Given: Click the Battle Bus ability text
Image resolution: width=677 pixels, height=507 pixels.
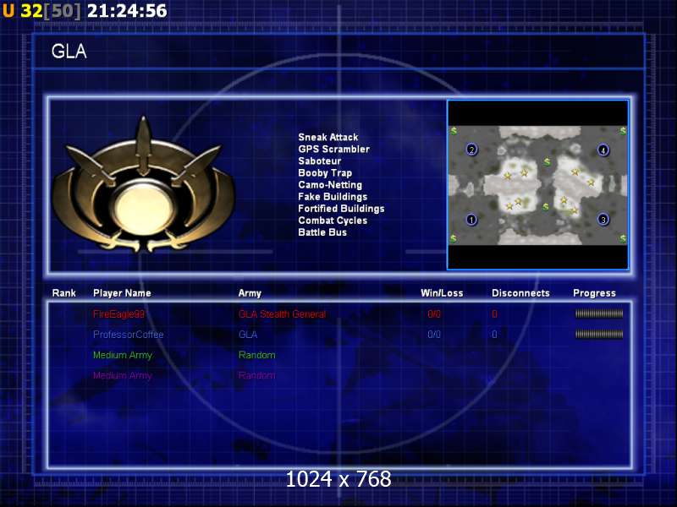Looking at the screenshot, I should (322, 232).
